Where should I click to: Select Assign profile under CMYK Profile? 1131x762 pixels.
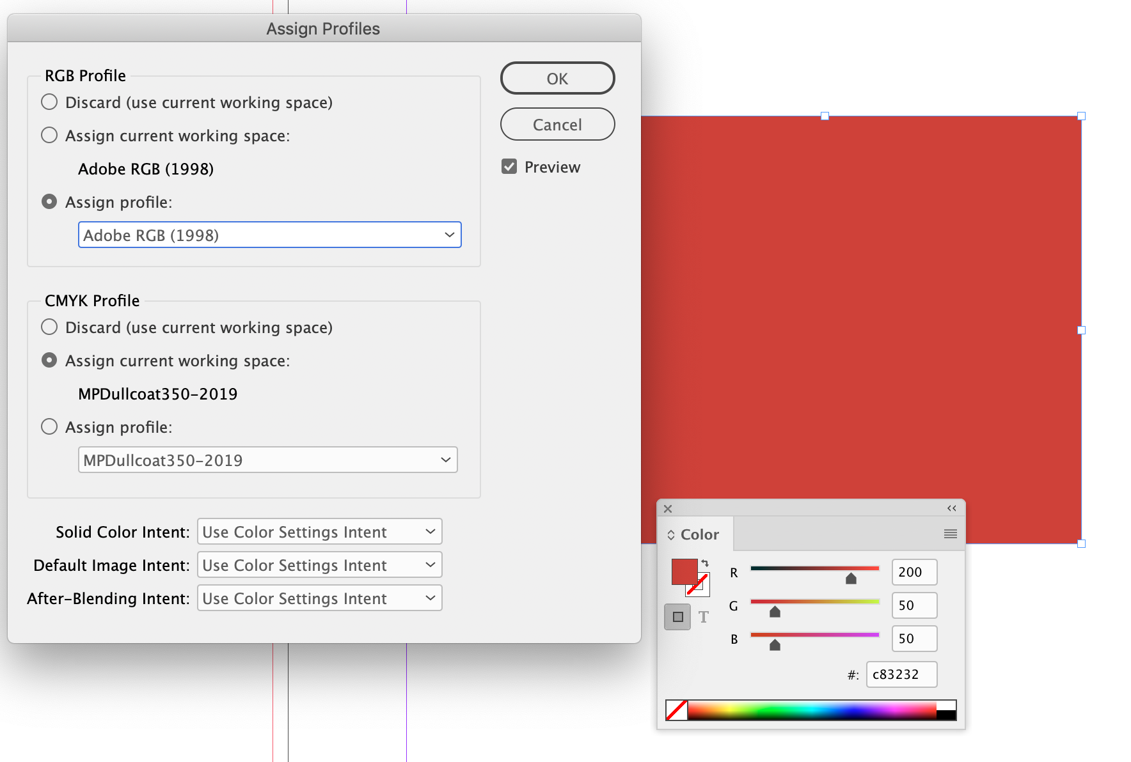[x=49, y=426]
